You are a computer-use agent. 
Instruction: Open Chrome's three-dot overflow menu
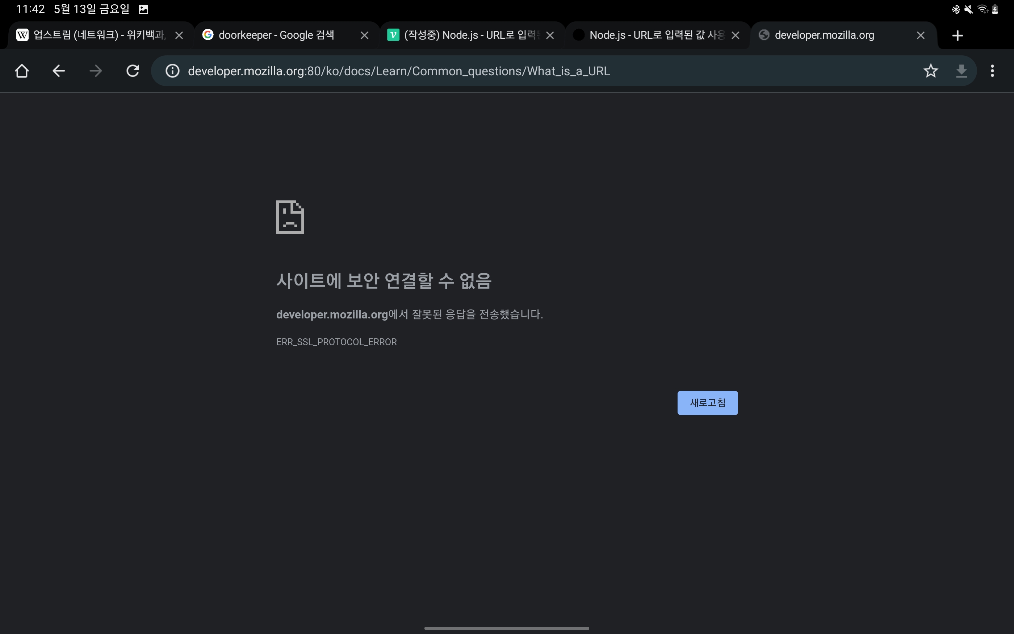(992, 71)
